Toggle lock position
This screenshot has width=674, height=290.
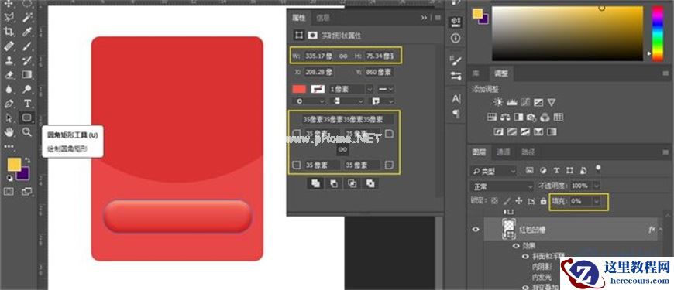coord(519,201)
